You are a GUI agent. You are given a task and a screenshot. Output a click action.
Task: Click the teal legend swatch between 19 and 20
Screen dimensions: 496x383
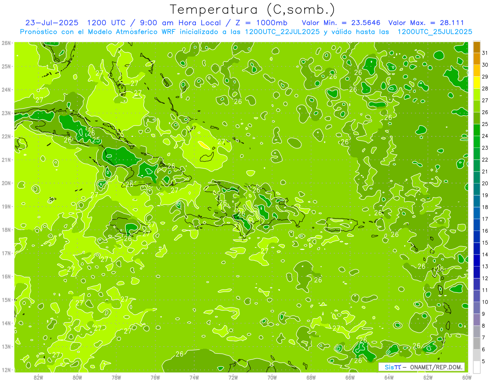477,189
